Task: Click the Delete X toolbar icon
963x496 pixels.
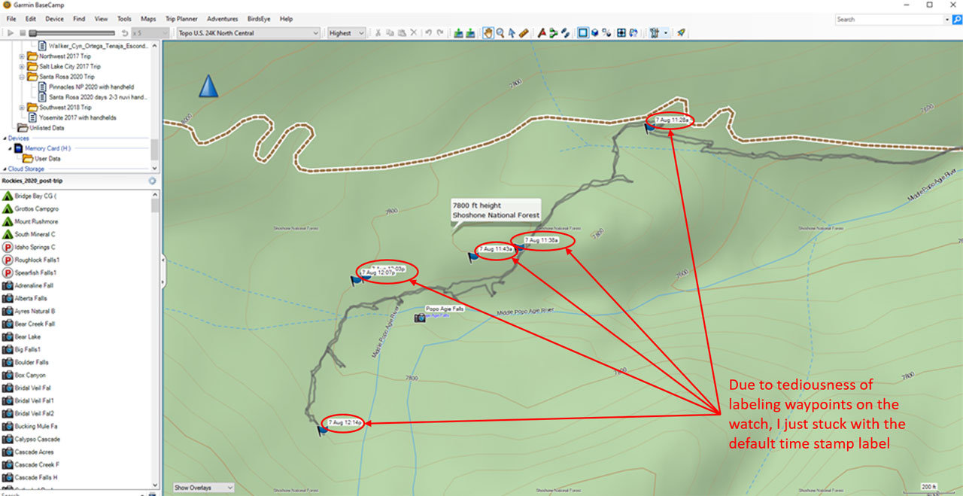Action: point(413,33)
